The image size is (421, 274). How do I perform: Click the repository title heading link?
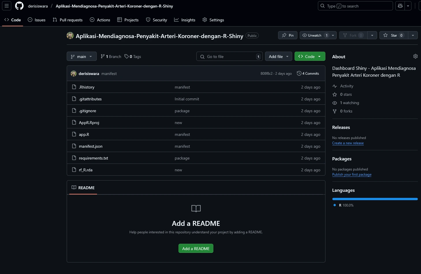(x=159, y=36)
